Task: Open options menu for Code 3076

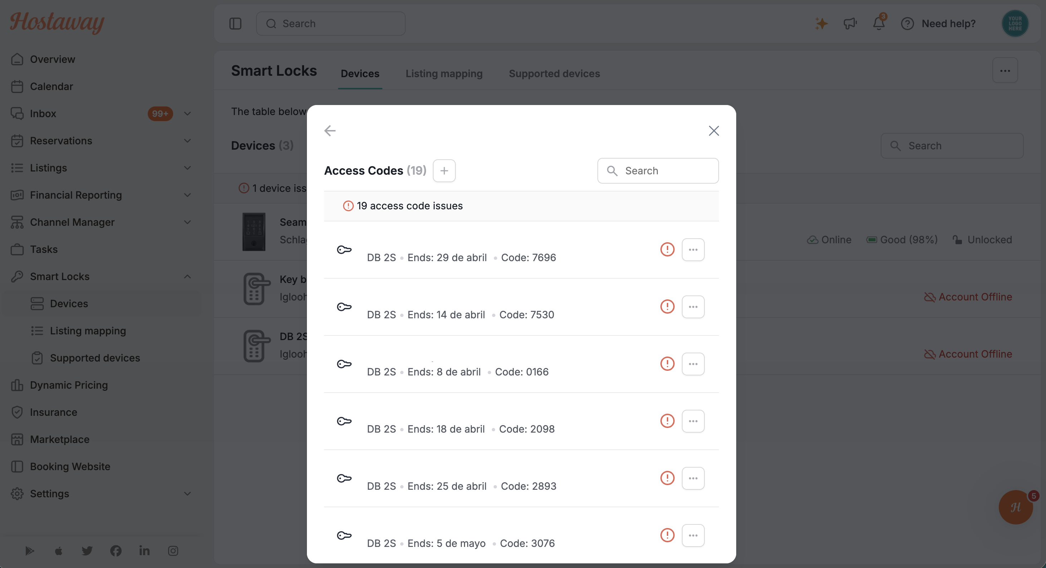Action: (x=693, y=535)
